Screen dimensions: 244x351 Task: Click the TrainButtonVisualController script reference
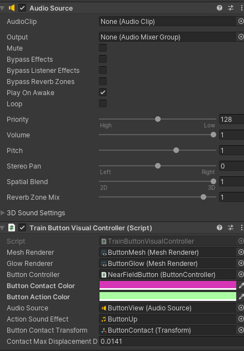[168, 241]
